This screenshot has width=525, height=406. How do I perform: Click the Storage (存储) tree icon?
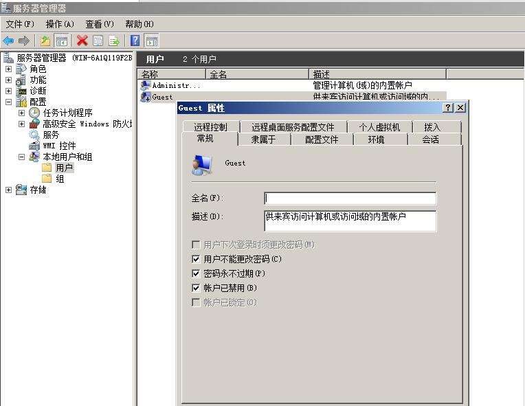click(x=21, y=190)
